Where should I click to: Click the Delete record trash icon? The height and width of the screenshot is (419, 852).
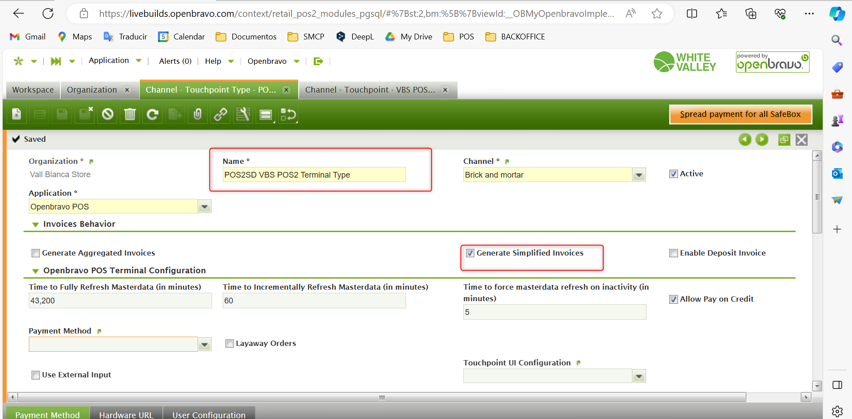coord(130,115)
